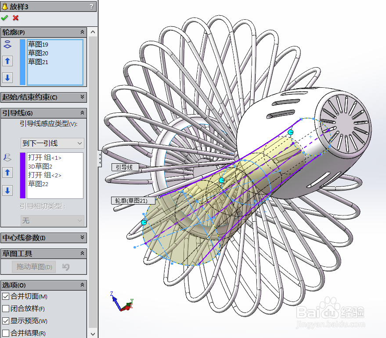Viewport: 386px width, 338px height.
Task: Click cyan connector handle at large profile
Action: click(x=144, y=223)
